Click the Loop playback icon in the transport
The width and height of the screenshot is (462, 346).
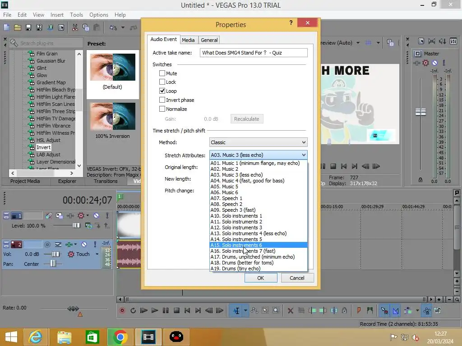click(133, 310)
